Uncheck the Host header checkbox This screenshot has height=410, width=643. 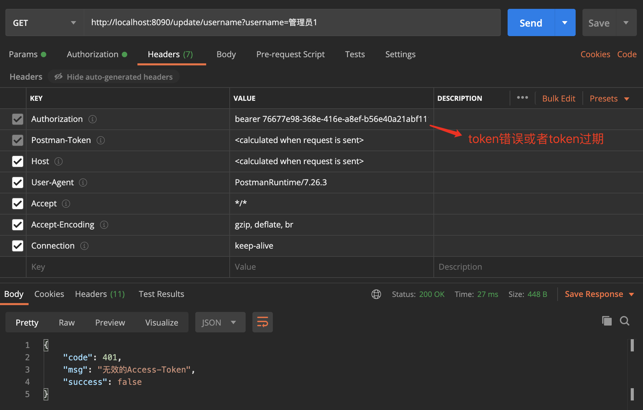[x=17, y=161]
